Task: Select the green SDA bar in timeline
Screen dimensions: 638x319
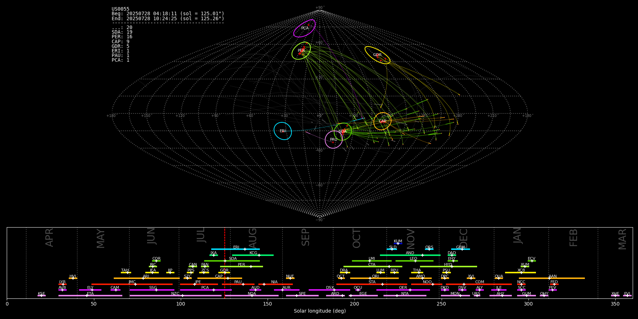Action: click(232, 261)
